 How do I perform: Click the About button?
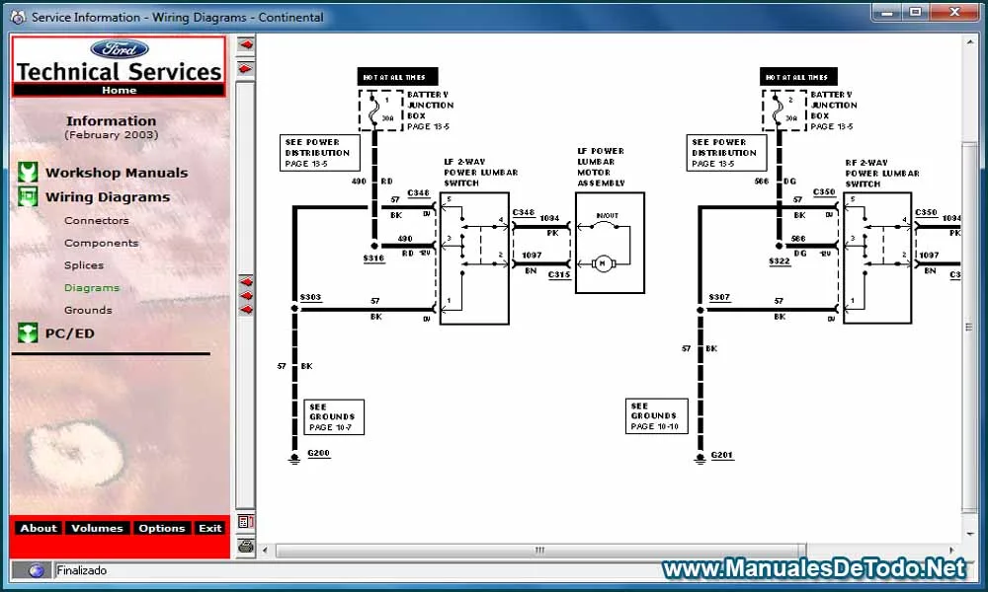(x=38, y=528)
